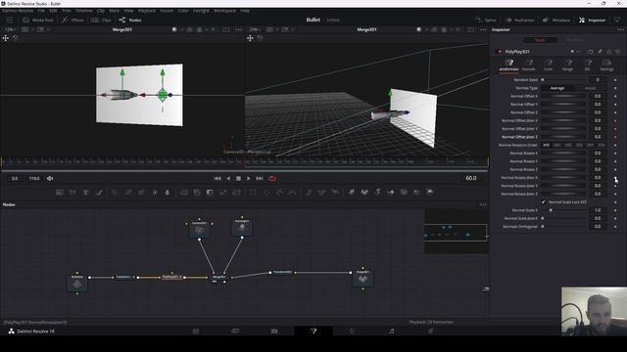Adjust Random Seed slider
This screenshot has width=627, height=352.
point(564,80)
